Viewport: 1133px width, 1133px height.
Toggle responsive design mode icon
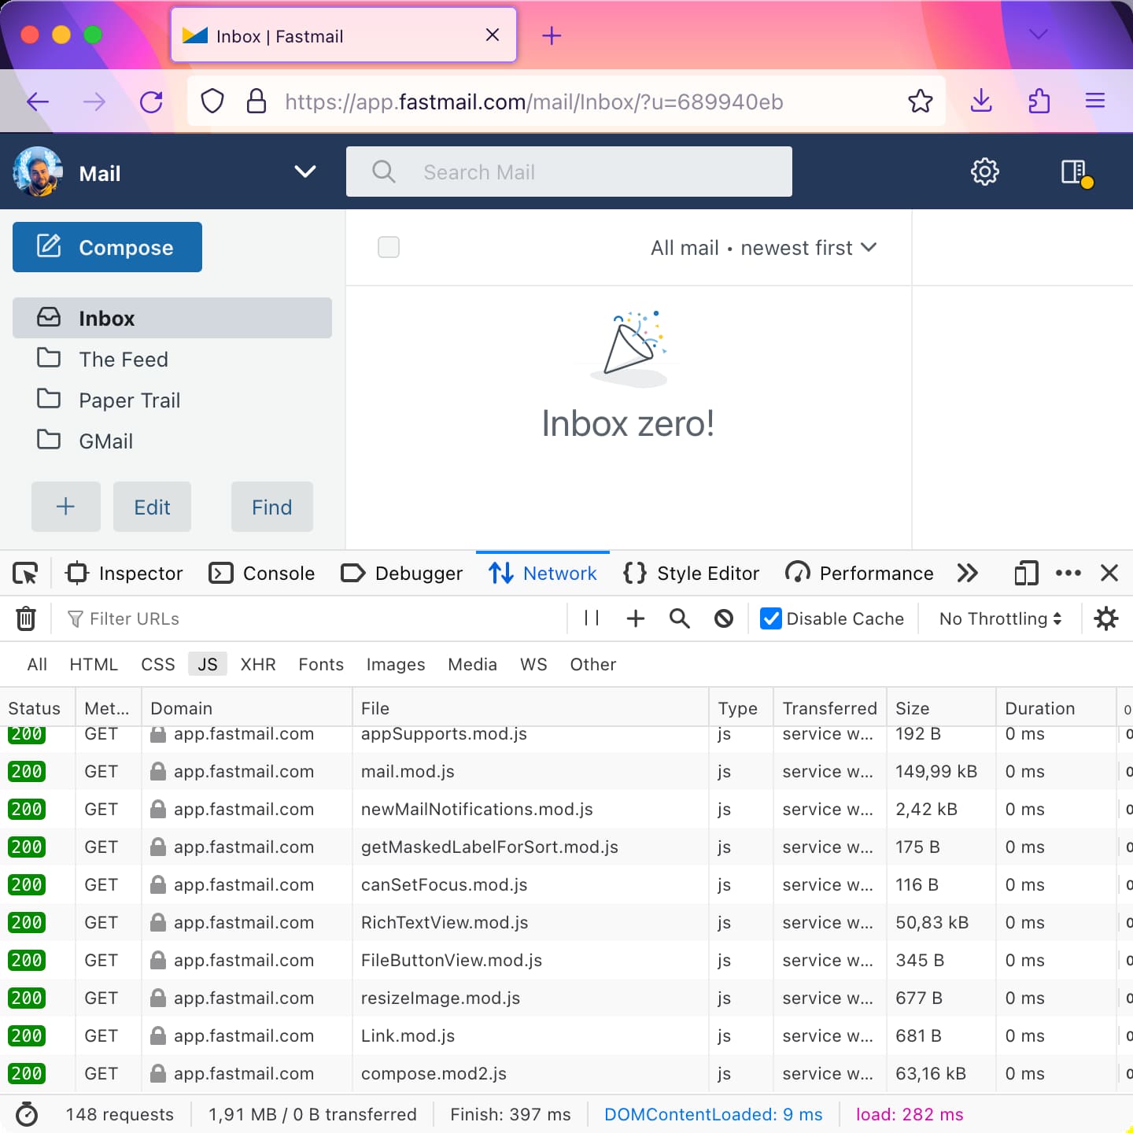coord(1025,573)
